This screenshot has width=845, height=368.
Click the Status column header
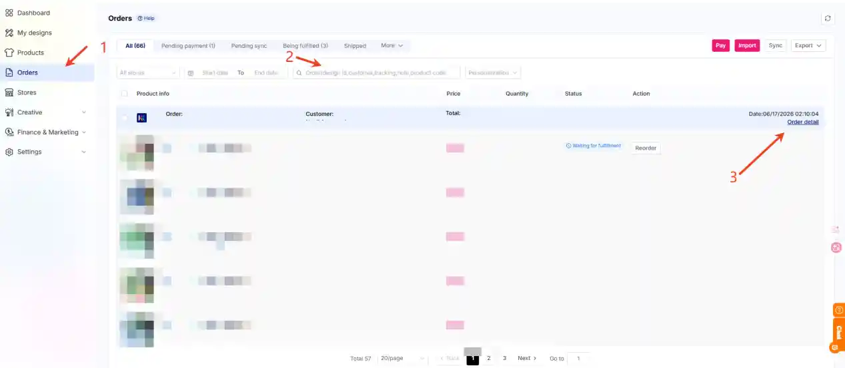tap(574, 94)
